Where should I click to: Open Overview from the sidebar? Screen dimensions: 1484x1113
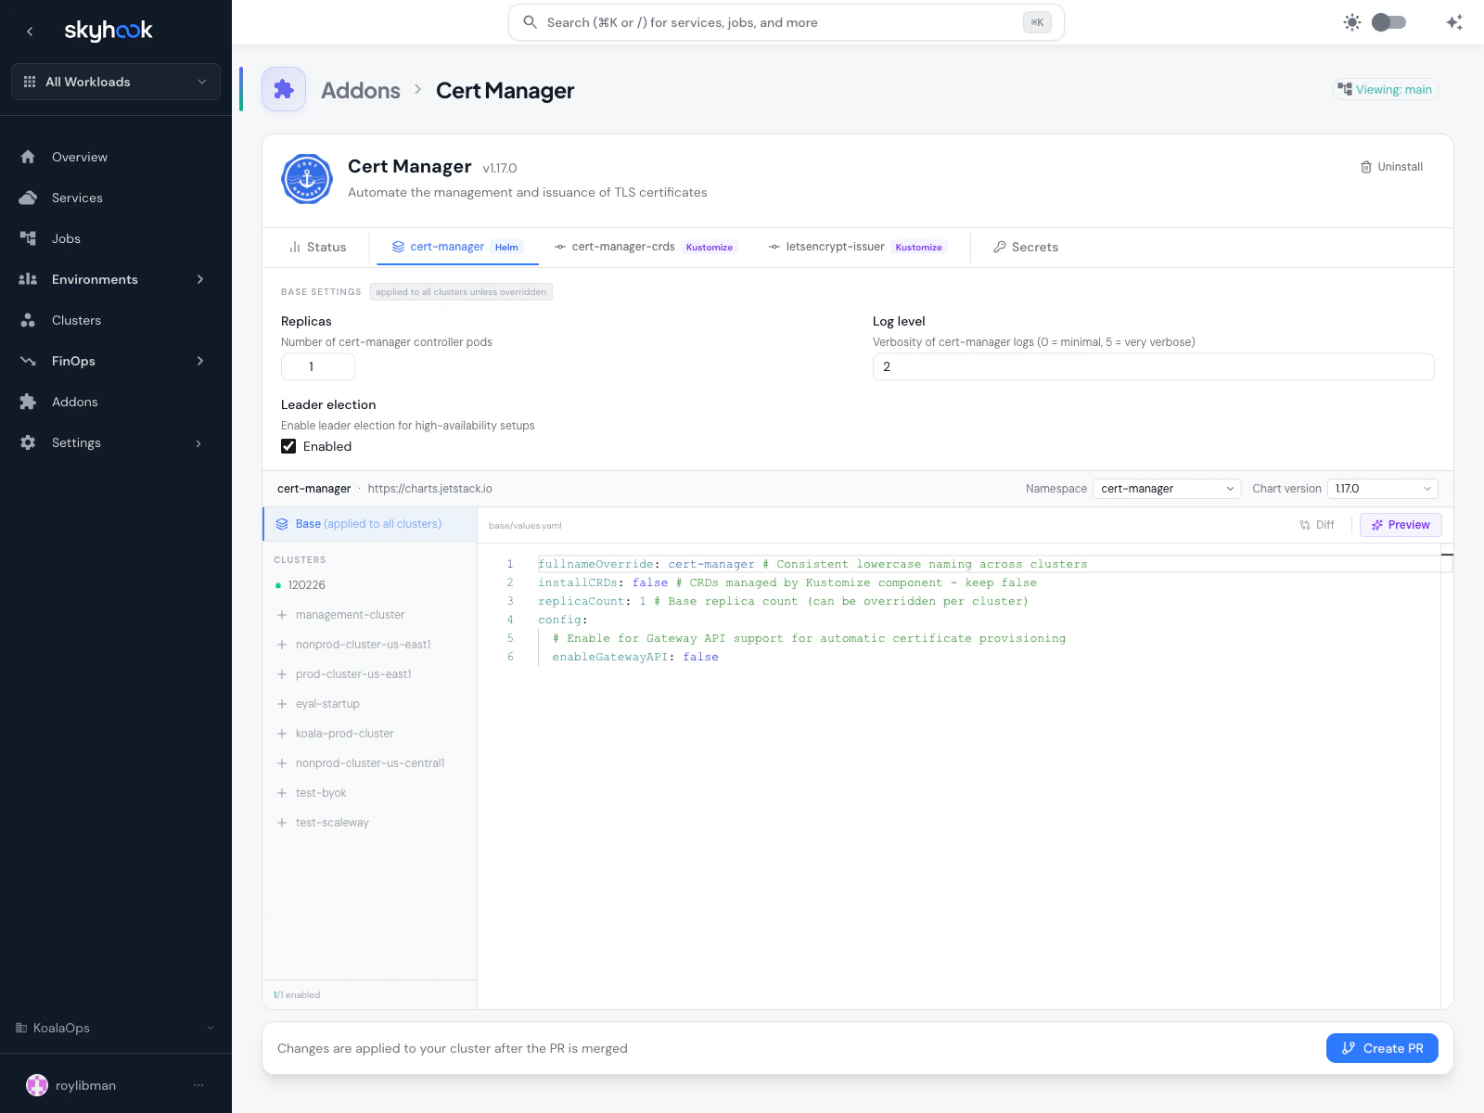(79, 157)
